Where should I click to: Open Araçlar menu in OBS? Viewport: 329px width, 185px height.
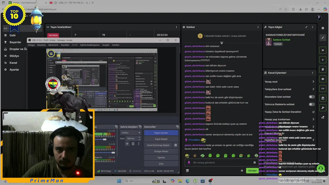click(106, 45)
